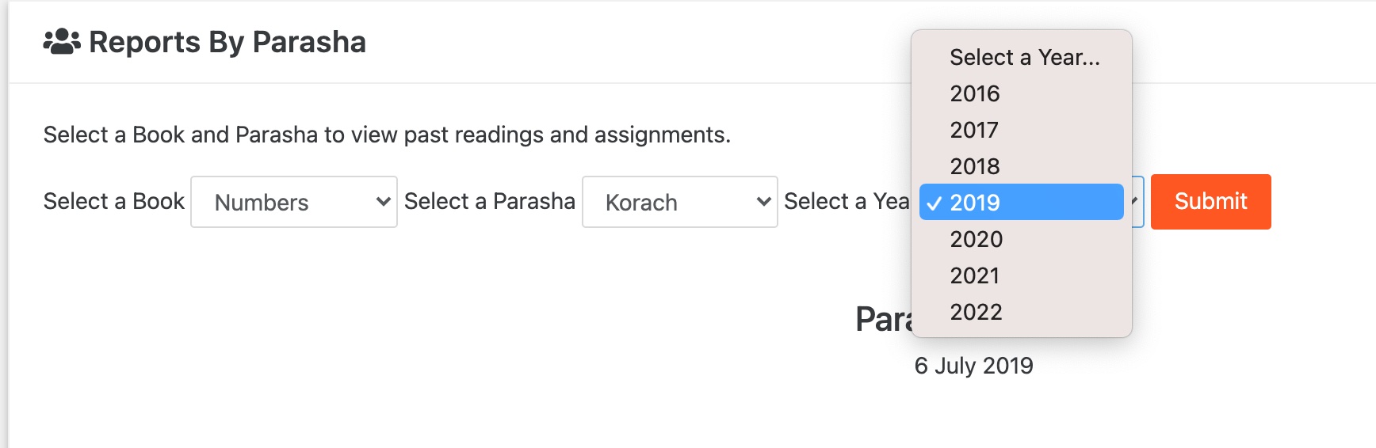Pick the "Select a Year..." placeholder option

(x=1022, y=57)
